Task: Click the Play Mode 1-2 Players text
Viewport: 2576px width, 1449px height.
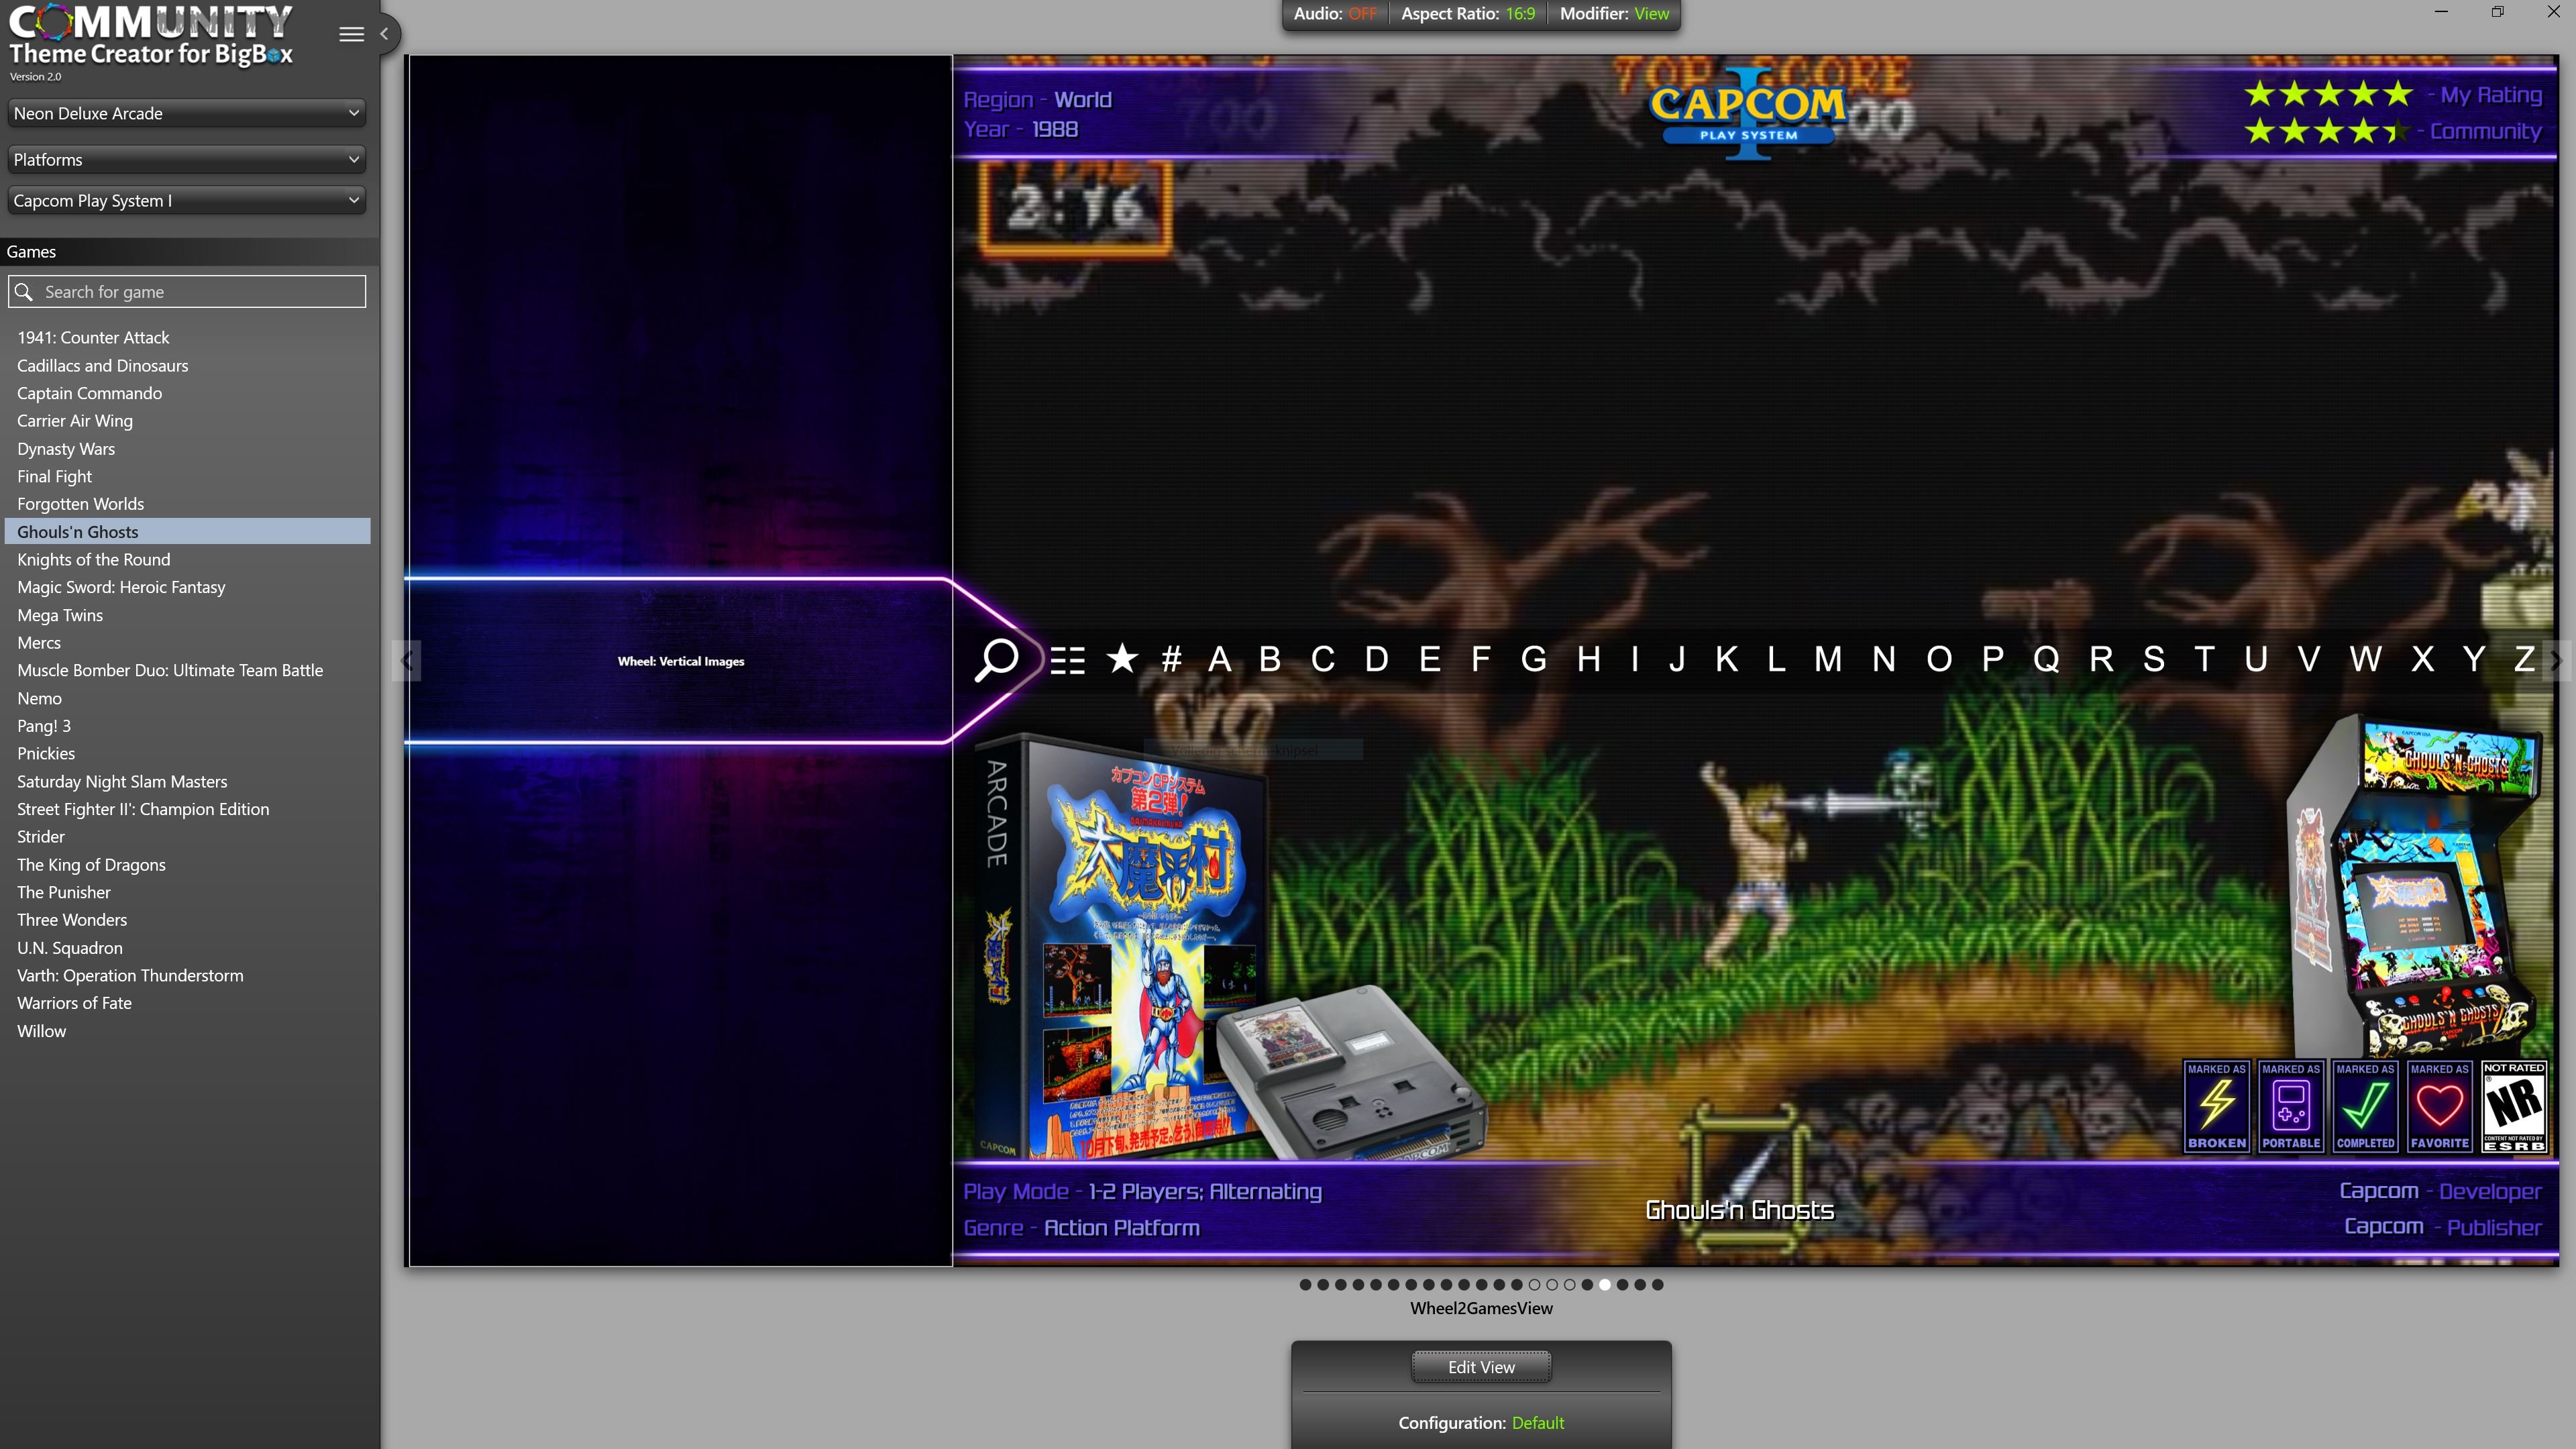Action: pyautogui.click(x=1142, y=1192)
